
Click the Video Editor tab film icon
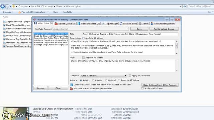pyautogui.click(x=35, y=23)
